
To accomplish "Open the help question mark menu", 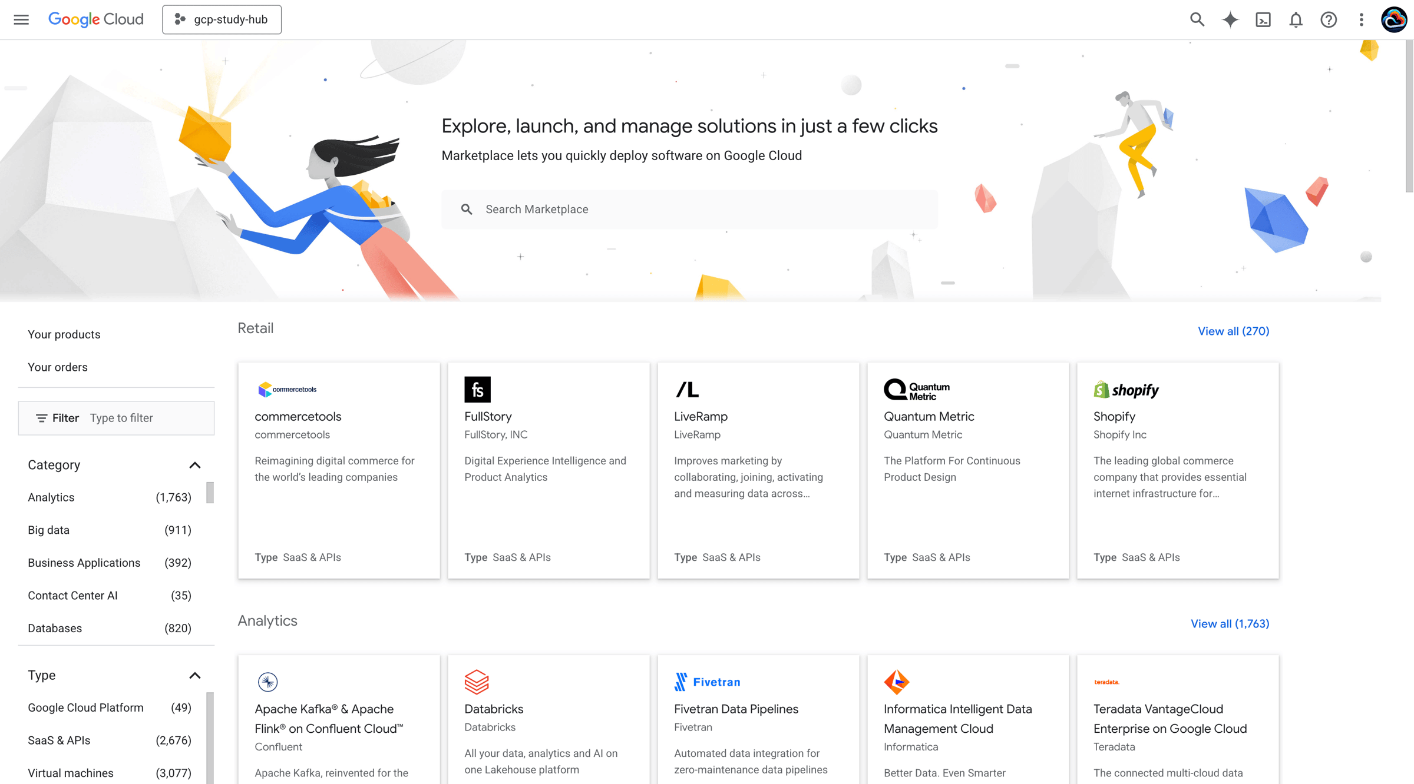I will point(1329,19).
